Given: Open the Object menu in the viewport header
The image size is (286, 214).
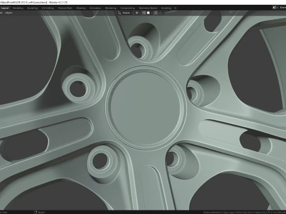Looking at the screenshot, I should 9,13.
